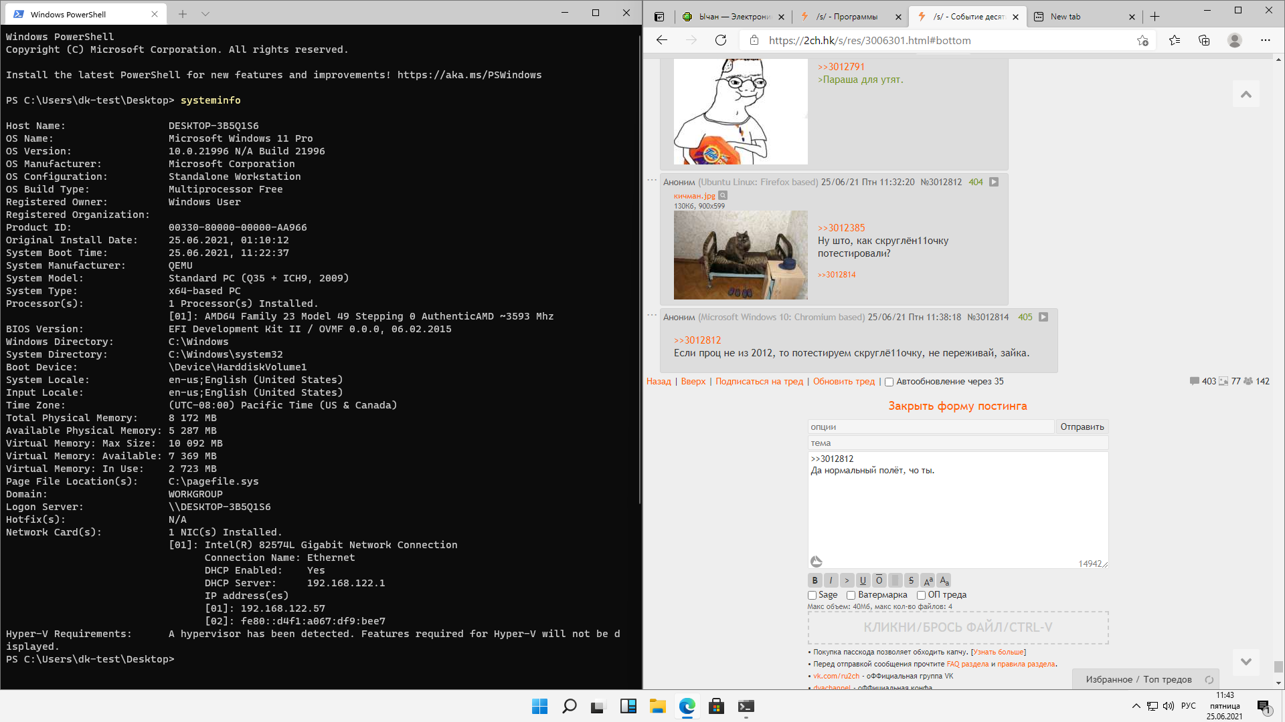Screen dimensions: 1285x722
Task: Click Закрыть форму постинга link
Action: (x=957, y=406)
